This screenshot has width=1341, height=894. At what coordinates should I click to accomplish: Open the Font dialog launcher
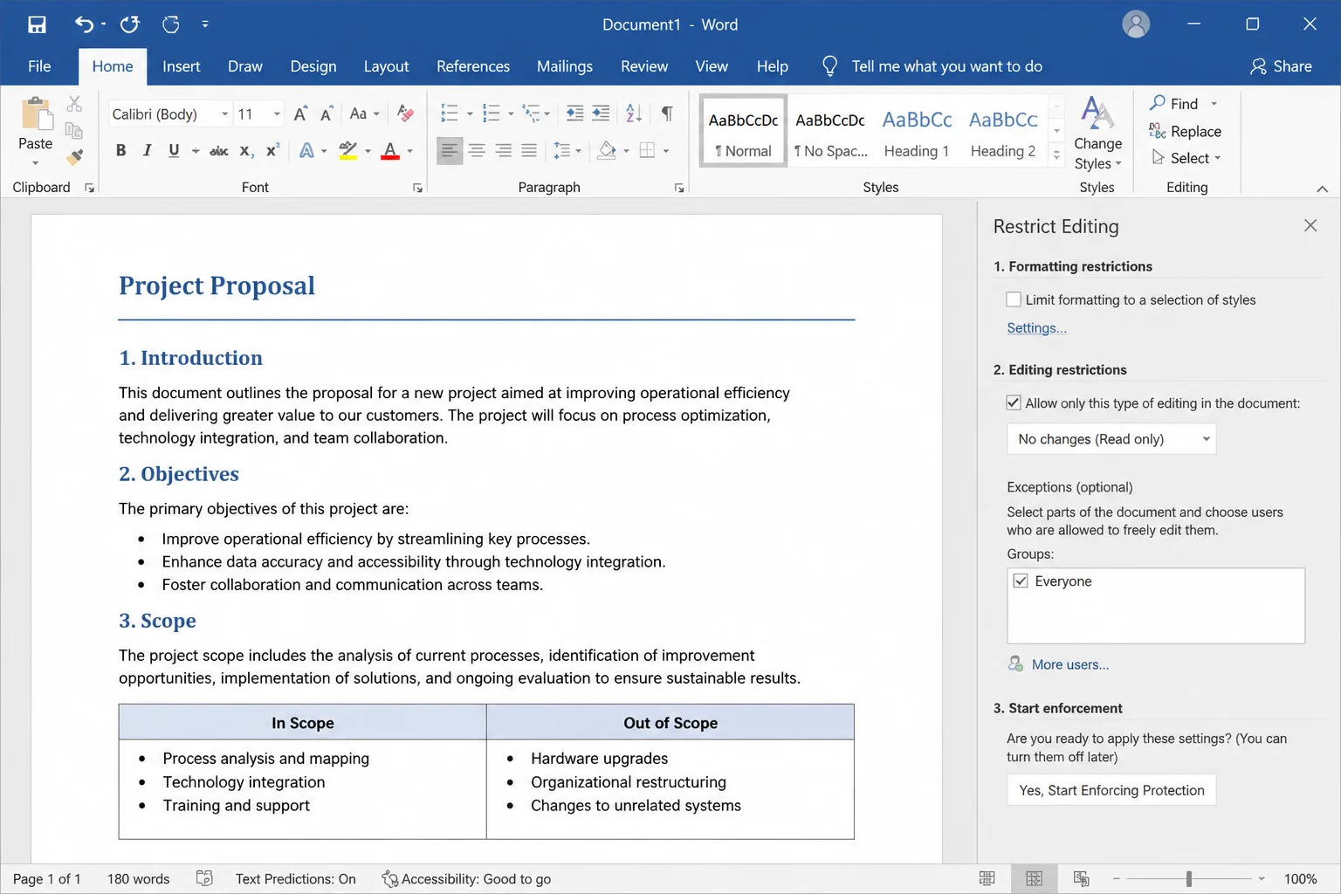coord(417,188)
